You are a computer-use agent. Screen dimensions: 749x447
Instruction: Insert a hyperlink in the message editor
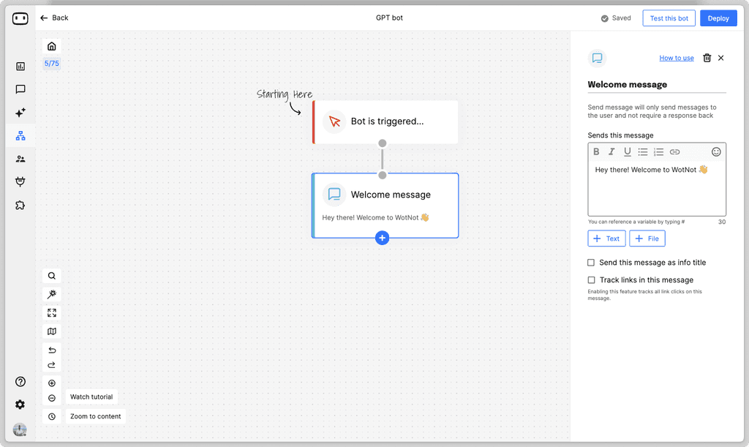pyautogui.click(x=674, y=151)
